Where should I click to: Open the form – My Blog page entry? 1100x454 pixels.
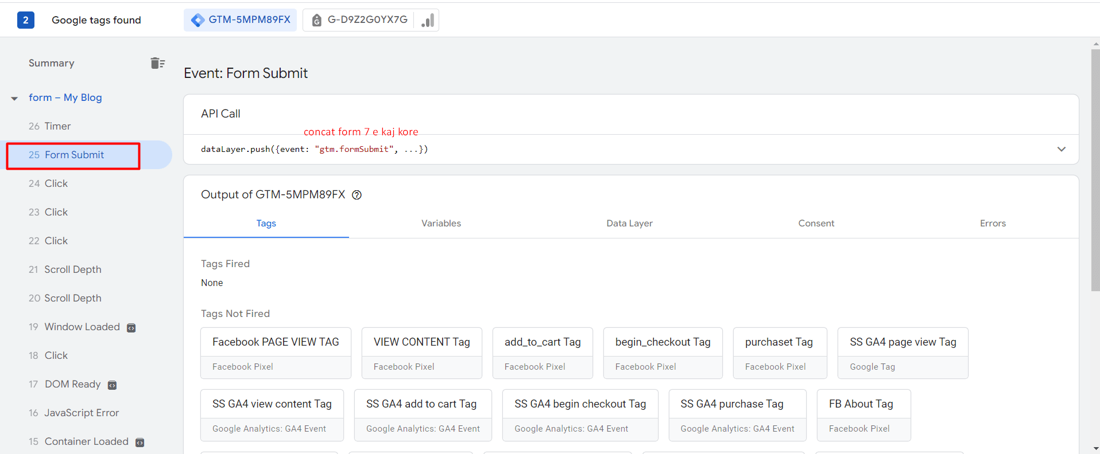tap(65, 97)
